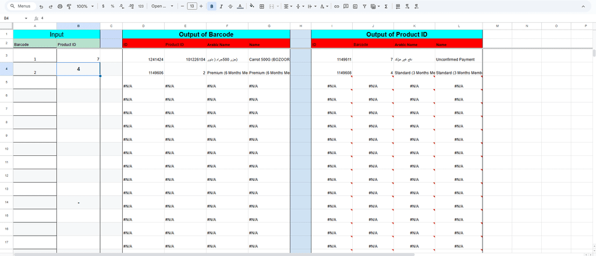Click the Undo icon

point(41,6)
